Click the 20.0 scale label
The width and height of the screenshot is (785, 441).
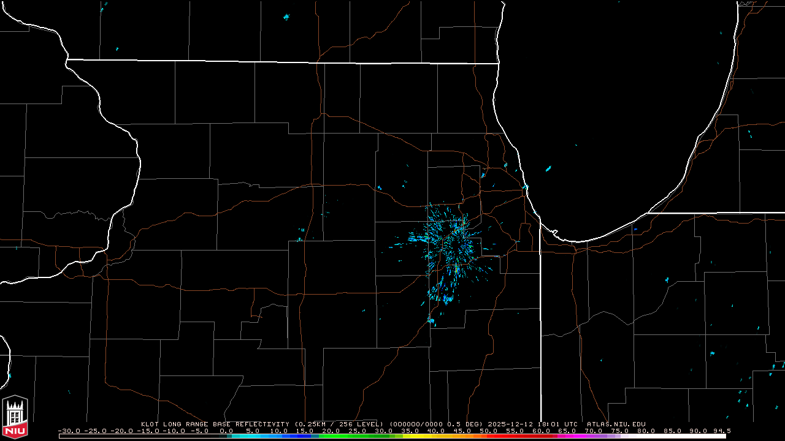331,431
